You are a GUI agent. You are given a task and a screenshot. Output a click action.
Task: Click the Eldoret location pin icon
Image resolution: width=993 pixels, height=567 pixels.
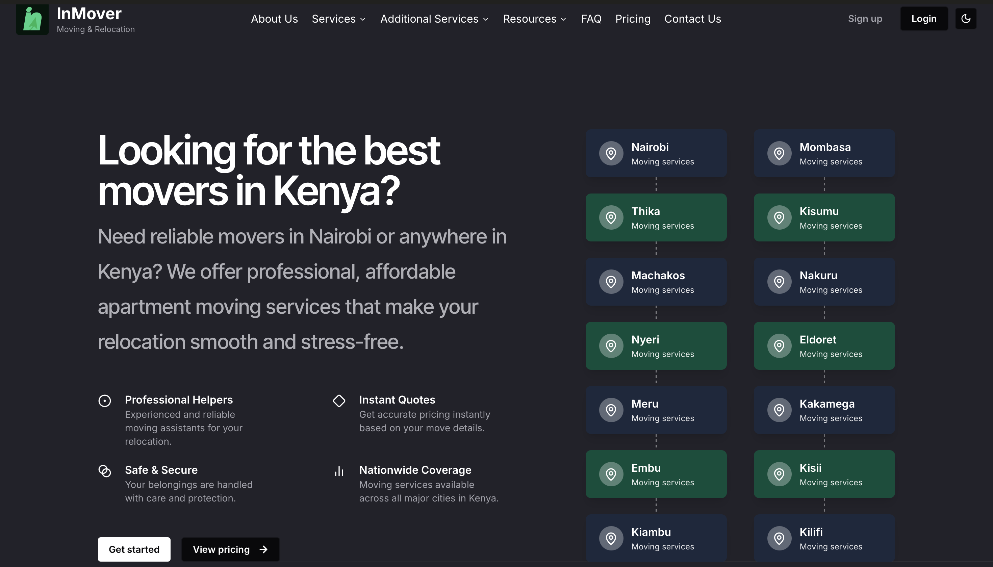pyautogui.click(x=779, y=346)
